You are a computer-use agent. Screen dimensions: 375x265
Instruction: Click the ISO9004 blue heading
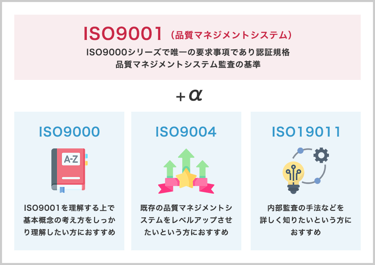pos(186,132)
